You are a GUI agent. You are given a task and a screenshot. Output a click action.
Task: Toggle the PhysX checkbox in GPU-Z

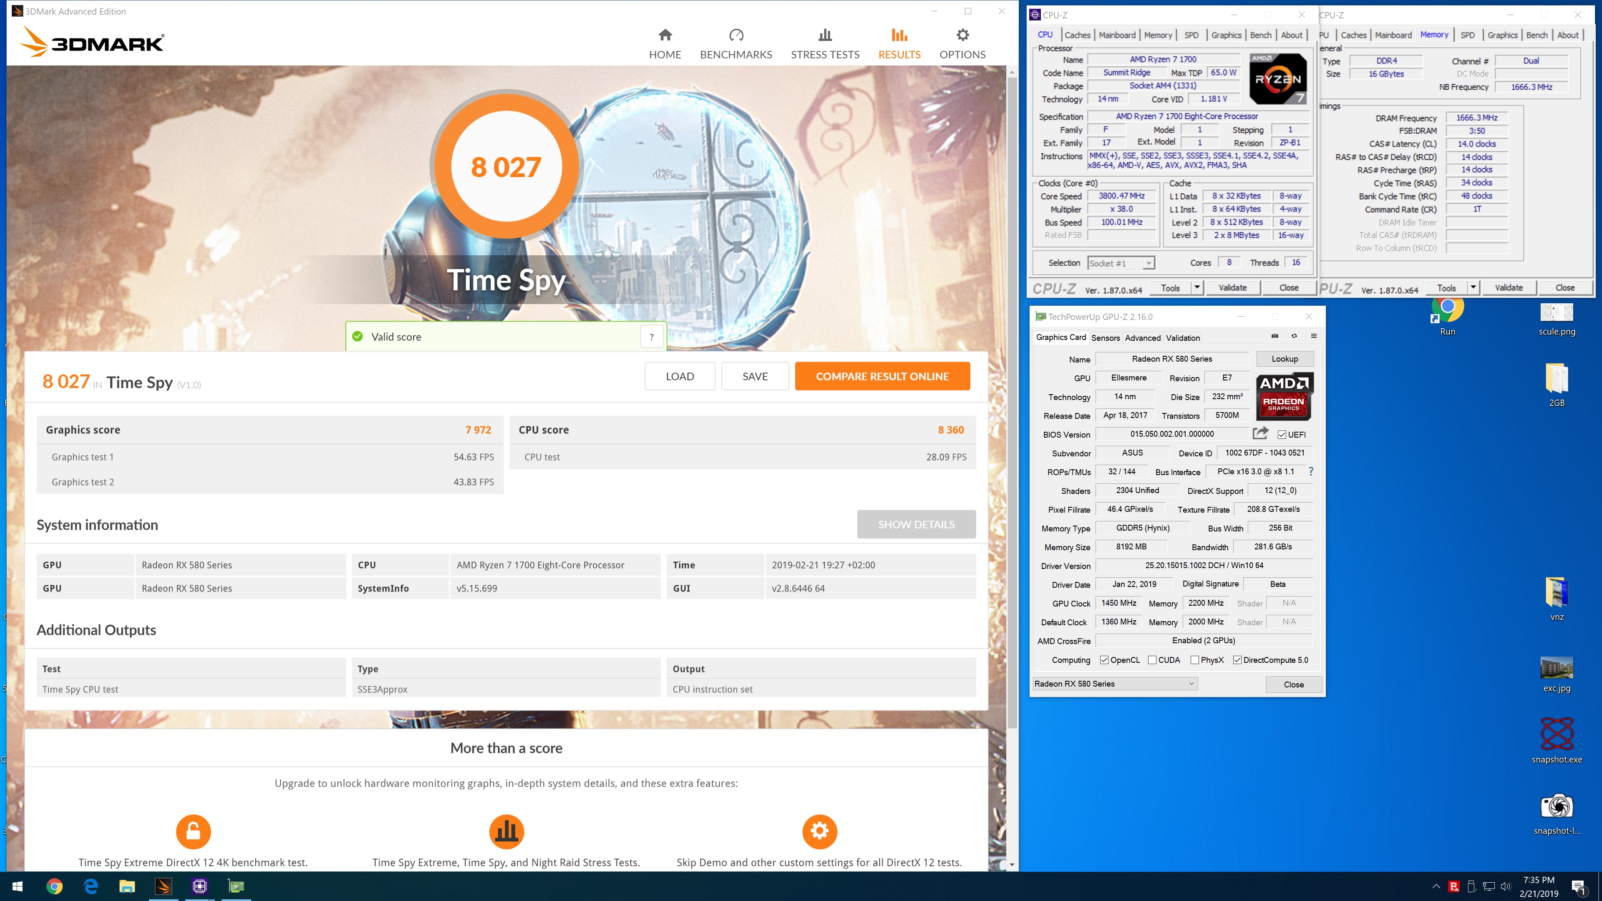1194,660
